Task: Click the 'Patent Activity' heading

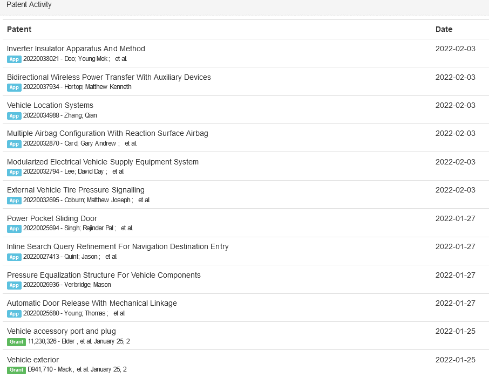Action: (x=29, y=4)
